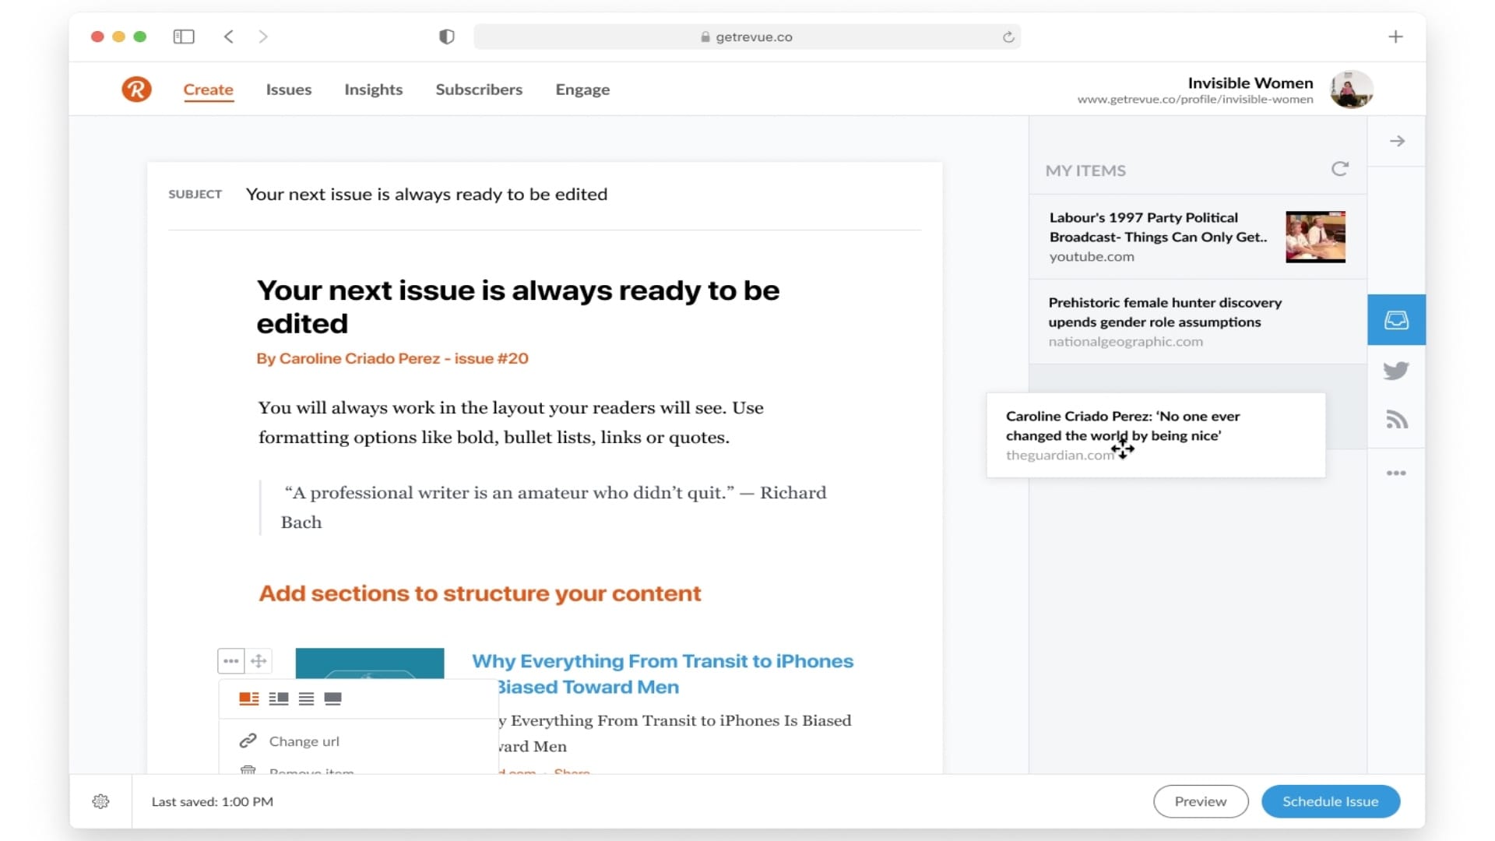Click the 'nationalgeographic.com' source text

1125,342
